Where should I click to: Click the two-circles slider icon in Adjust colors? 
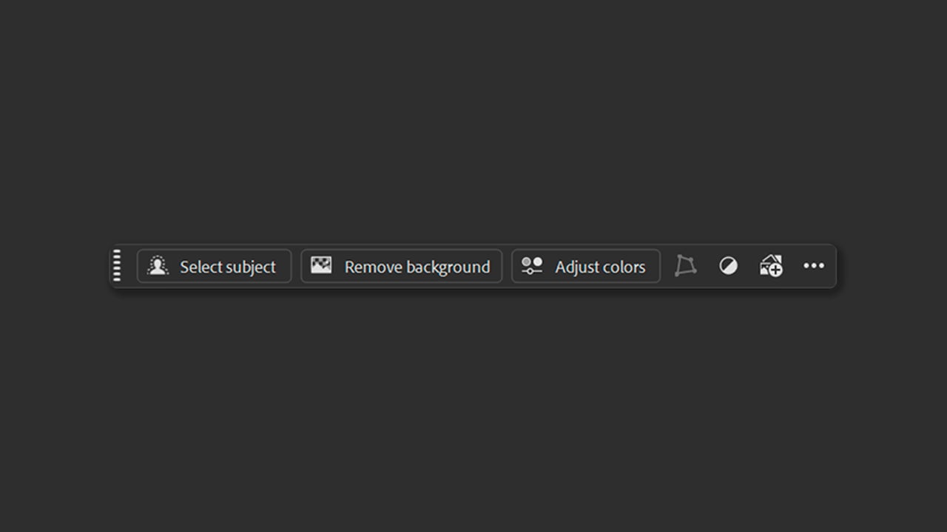[532, 266]
